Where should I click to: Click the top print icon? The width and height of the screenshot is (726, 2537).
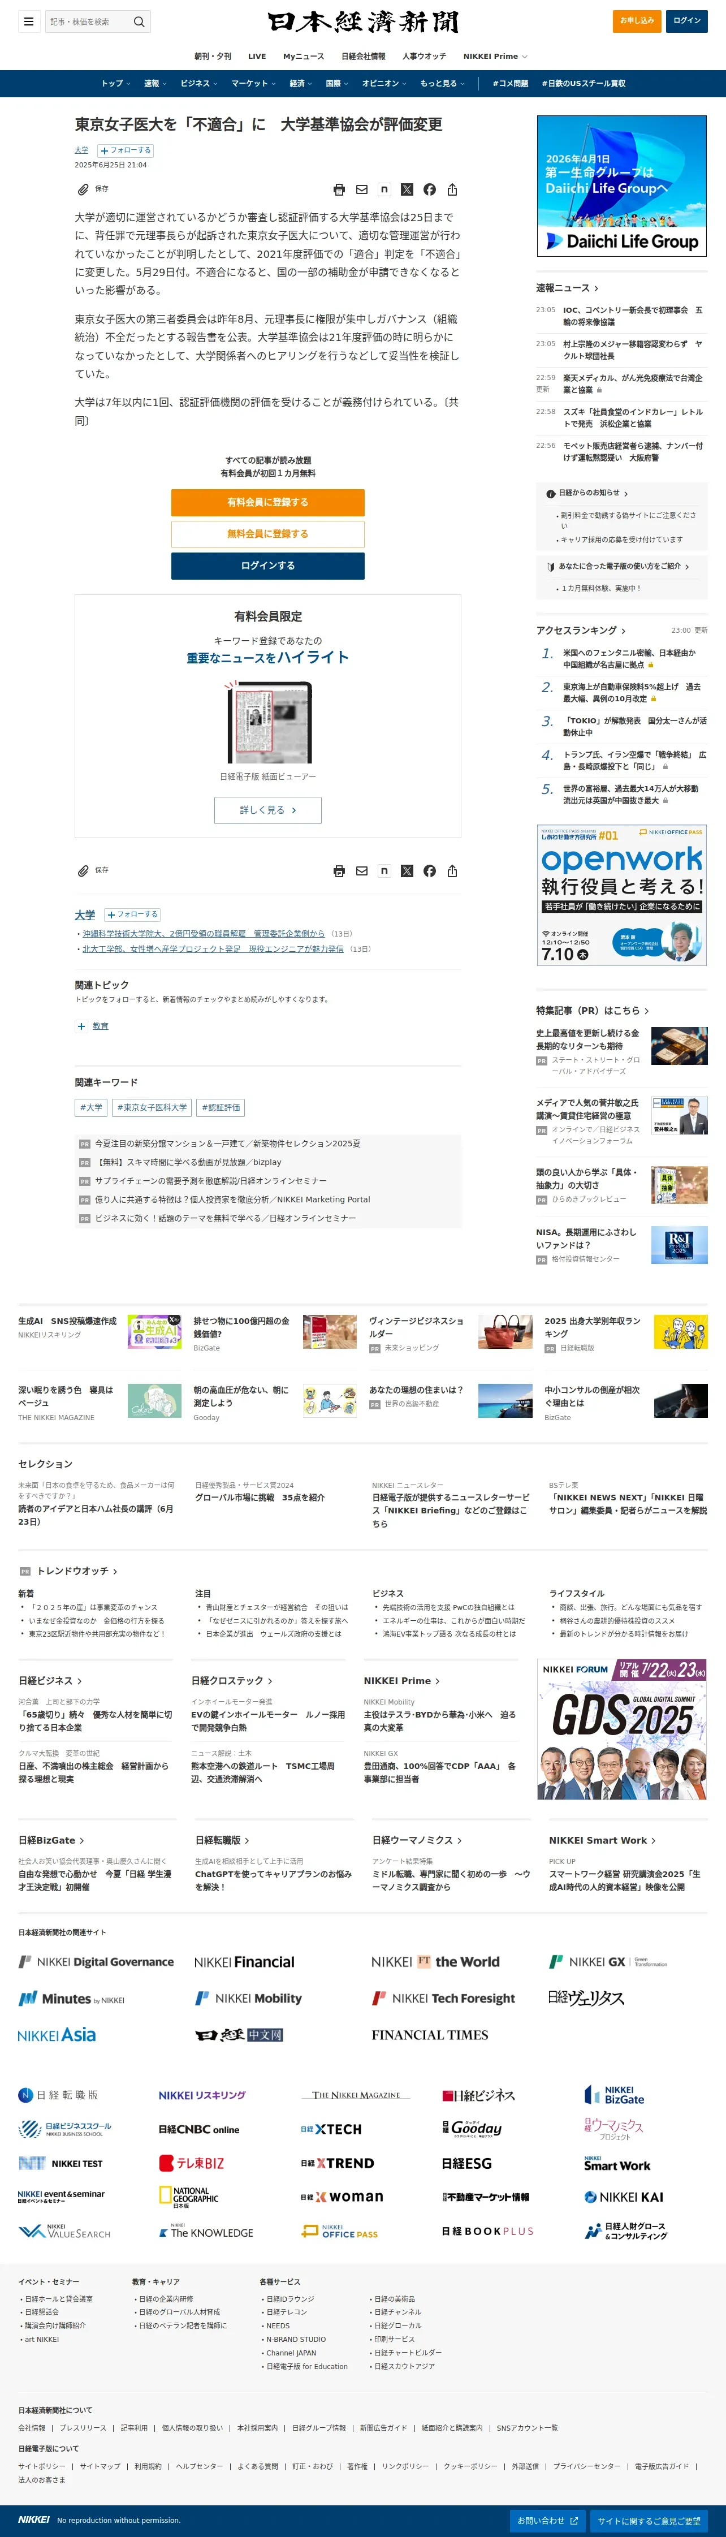[339, 189]
